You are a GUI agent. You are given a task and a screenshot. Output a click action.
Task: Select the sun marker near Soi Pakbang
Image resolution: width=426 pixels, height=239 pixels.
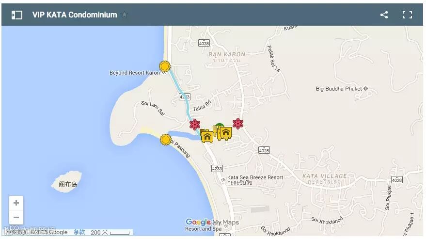pos(165,140)
